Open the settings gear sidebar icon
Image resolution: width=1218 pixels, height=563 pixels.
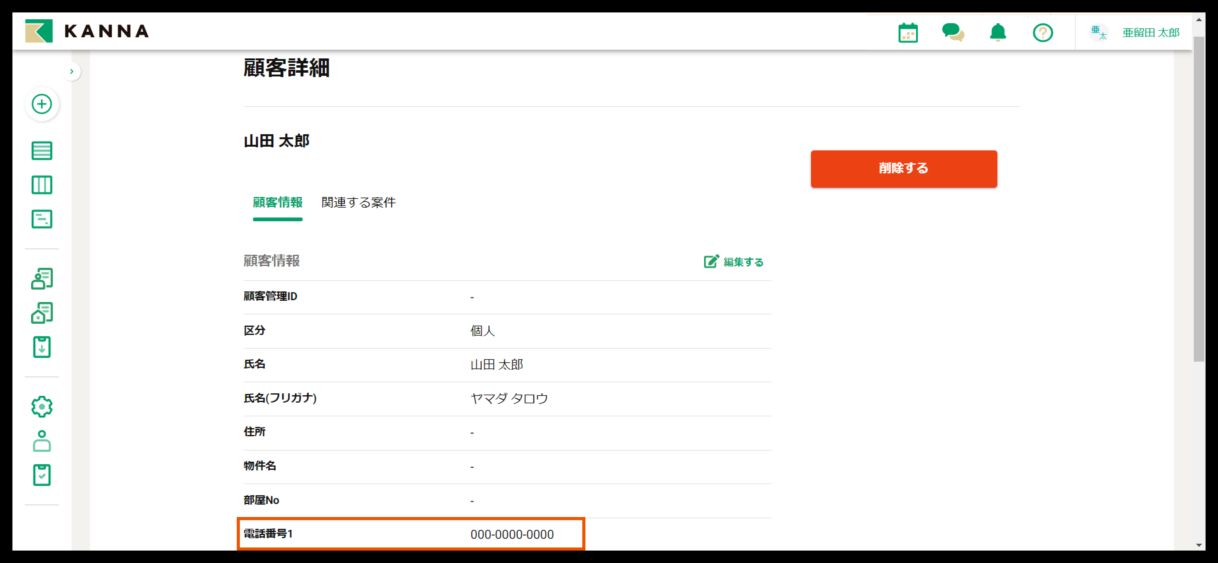click(x=42, y=406)
